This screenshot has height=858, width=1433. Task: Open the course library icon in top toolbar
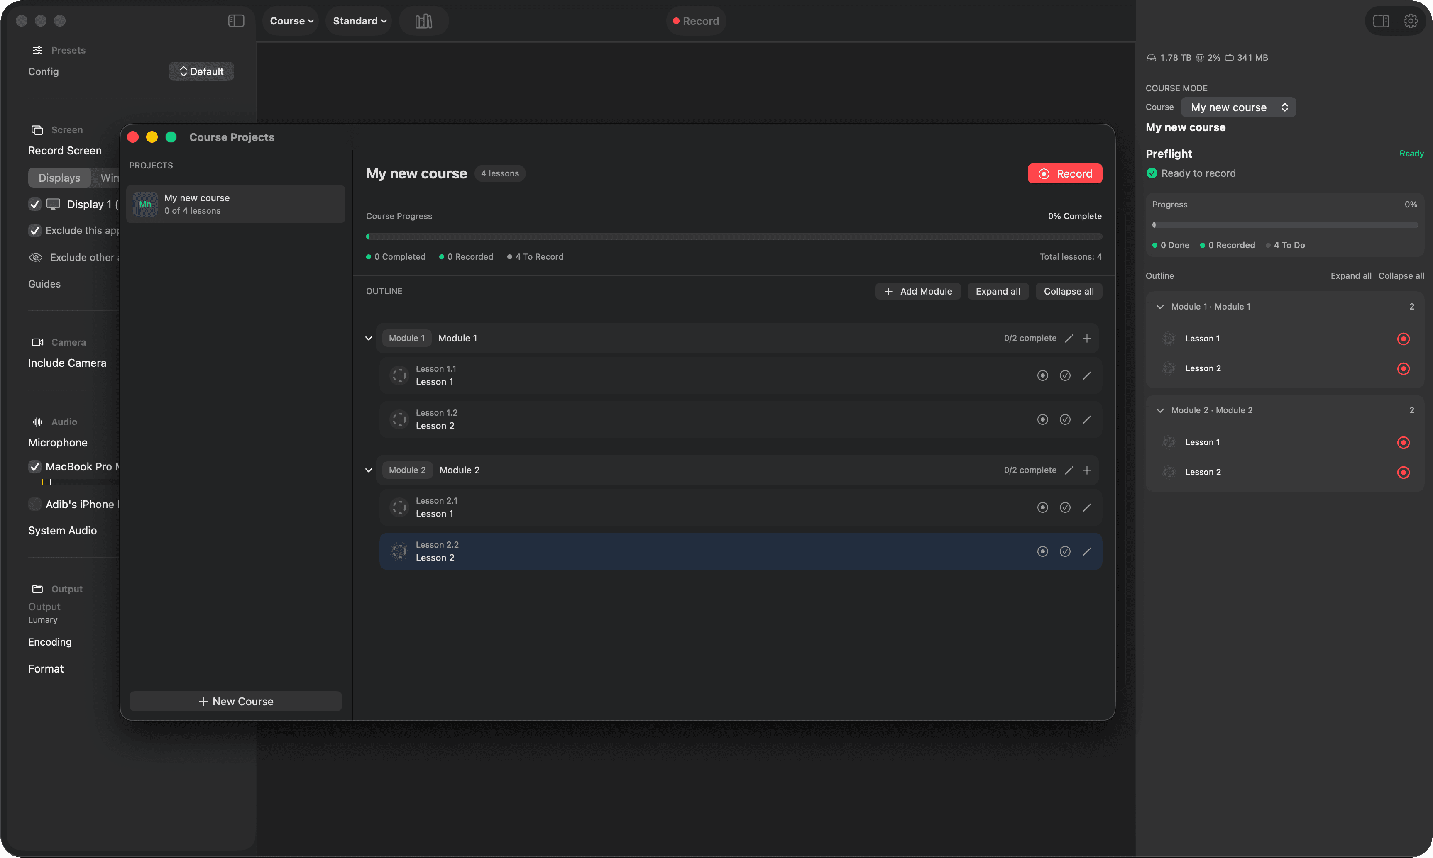[x=423, y=20]
